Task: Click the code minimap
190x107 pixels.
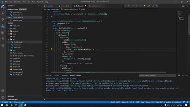Action: pyautogui.click(x=181, y=16)
